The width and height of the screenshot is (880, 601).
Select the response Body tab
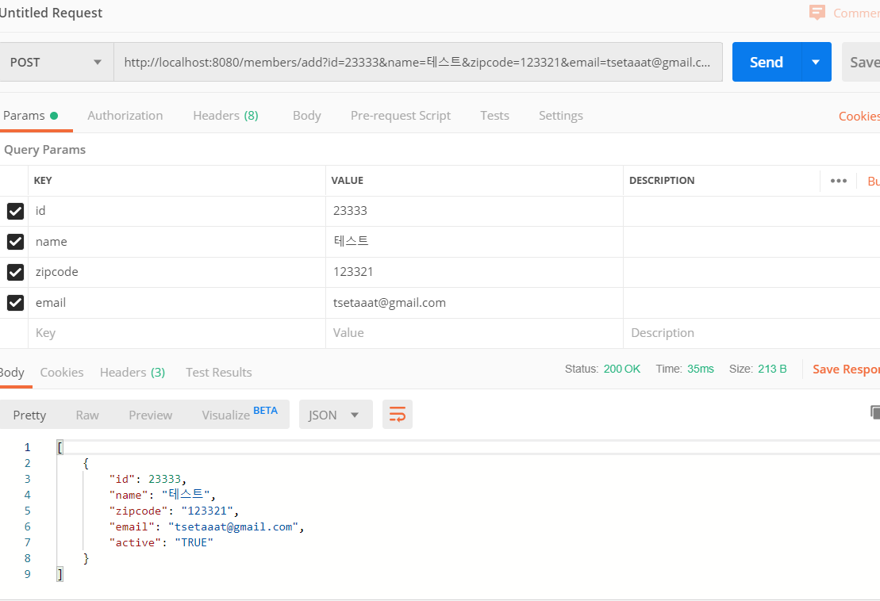coord(12,373)
